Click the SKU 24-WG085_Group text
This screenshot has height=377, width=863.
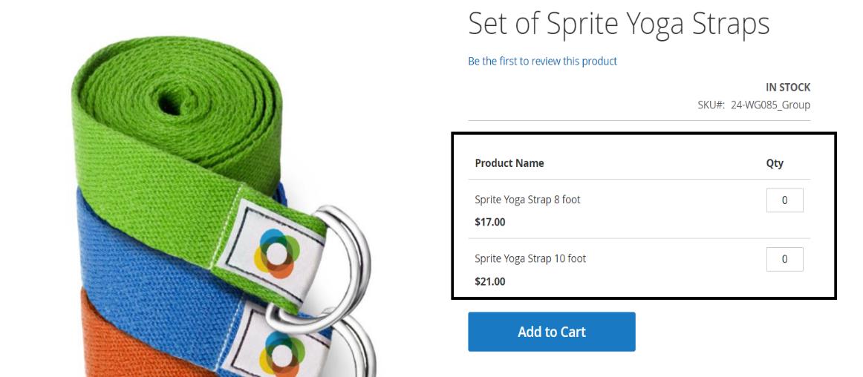pyautogui.click(x=769, y=105)
